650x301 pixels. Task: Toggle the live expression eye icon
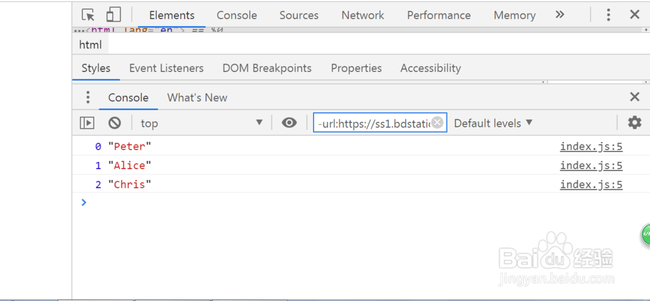[x=289, y=123]
